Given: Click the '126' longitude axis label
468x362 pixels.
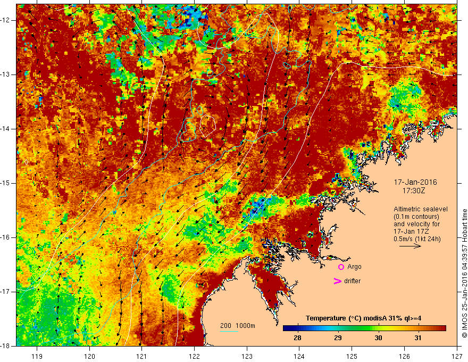Looking at the screenshot, I should tap(404, 356).
